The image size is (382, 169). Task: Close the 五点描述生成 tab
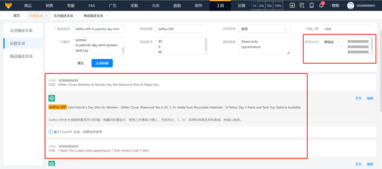pyautogui.click(x=77, y=15)
